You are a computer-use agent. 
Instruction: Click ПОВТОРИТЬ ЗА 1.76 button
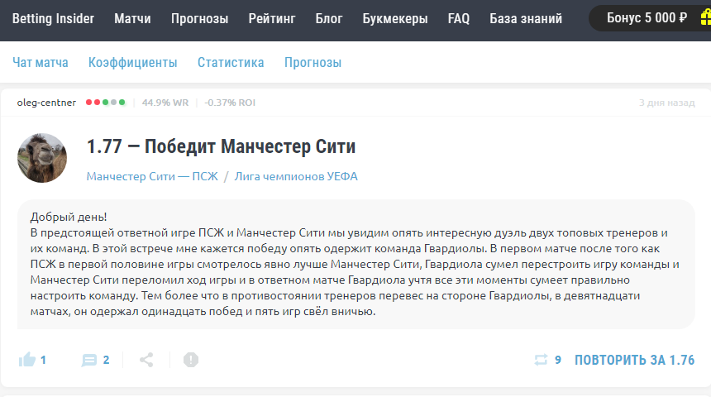pos(634,361)
